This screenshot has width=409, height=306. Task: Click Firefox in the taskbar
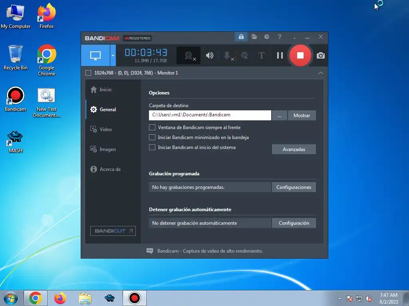[x=60, y=298]
